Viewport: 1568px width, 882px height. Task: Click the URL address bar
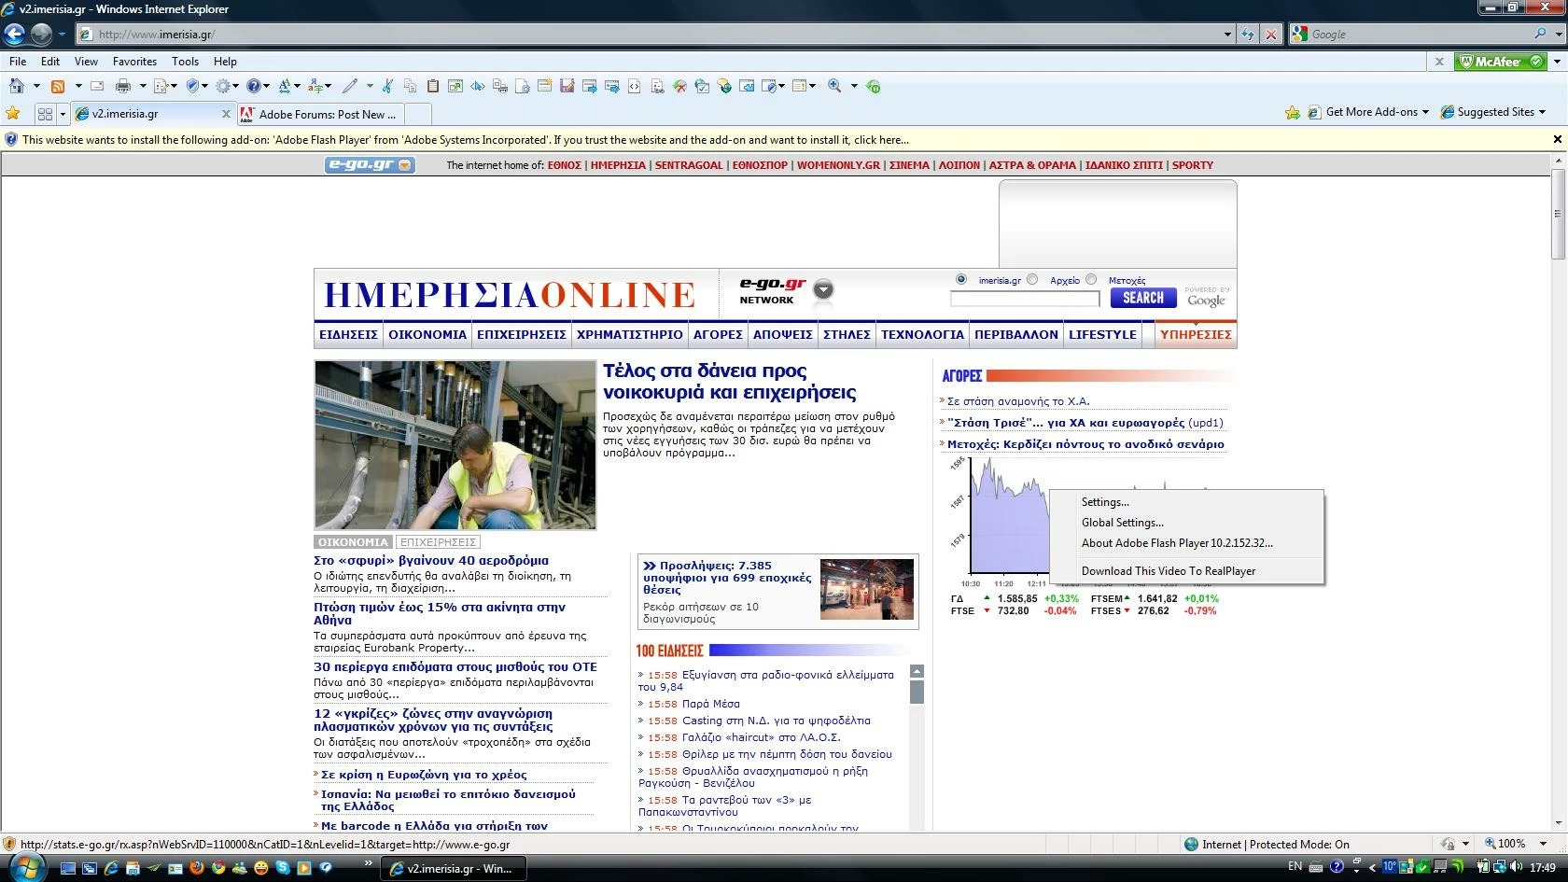[x=650, y=35]
